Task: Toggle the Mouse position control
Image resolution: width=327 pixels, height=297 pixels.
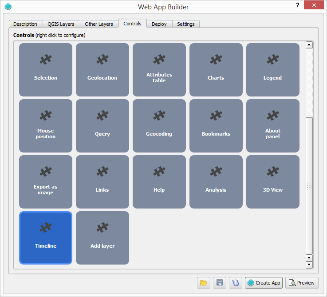Action: pos(46,126)
